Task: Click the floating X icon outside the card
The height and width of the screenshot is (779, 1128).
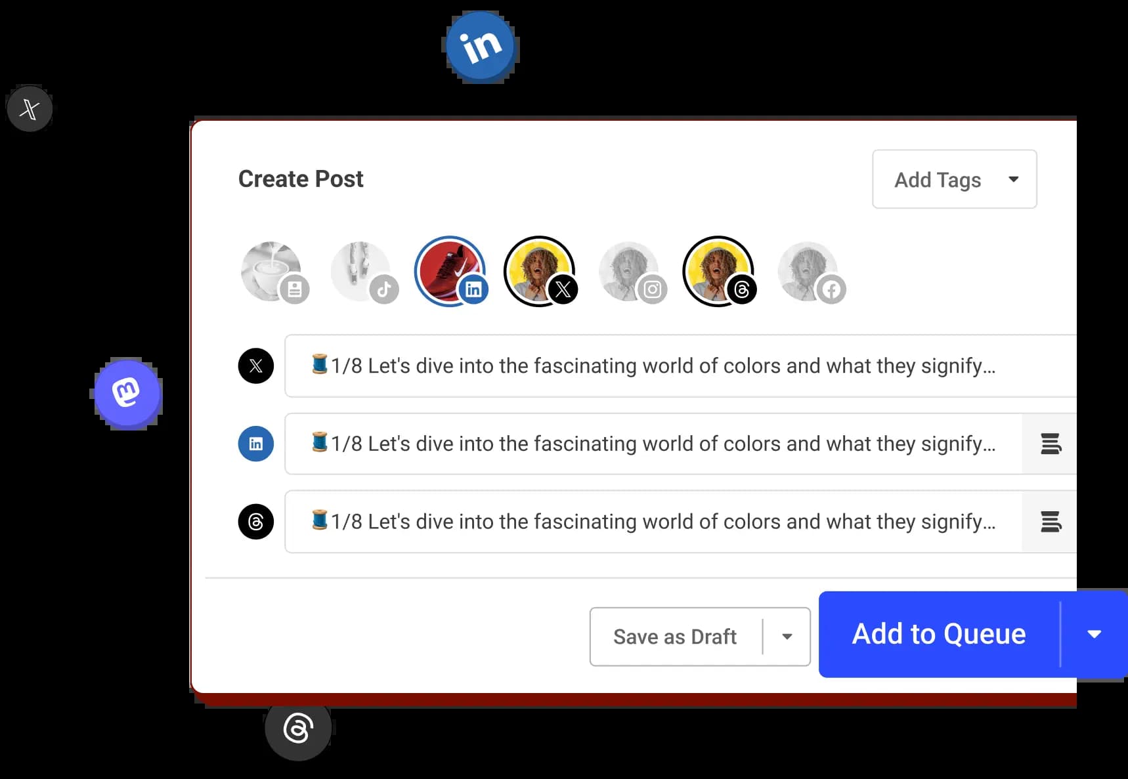Action: [30, 108]
